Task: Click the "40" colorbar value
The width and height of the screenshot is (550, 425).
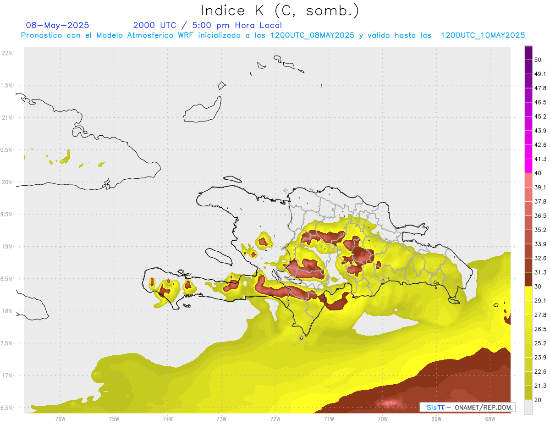Action: 538,173
